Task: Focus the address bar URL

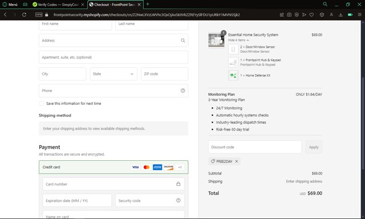Action: coord(147,15)
